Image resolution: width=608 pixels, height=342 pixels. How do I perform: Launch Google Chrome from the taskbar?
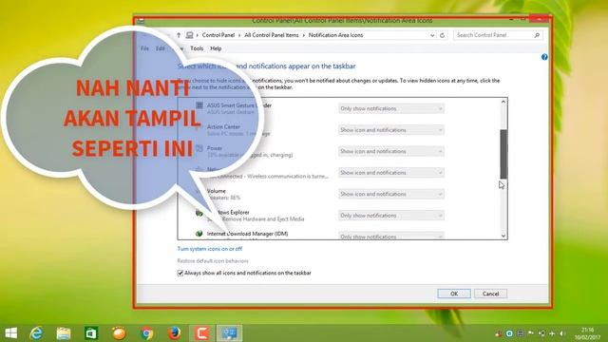(146, 333)
